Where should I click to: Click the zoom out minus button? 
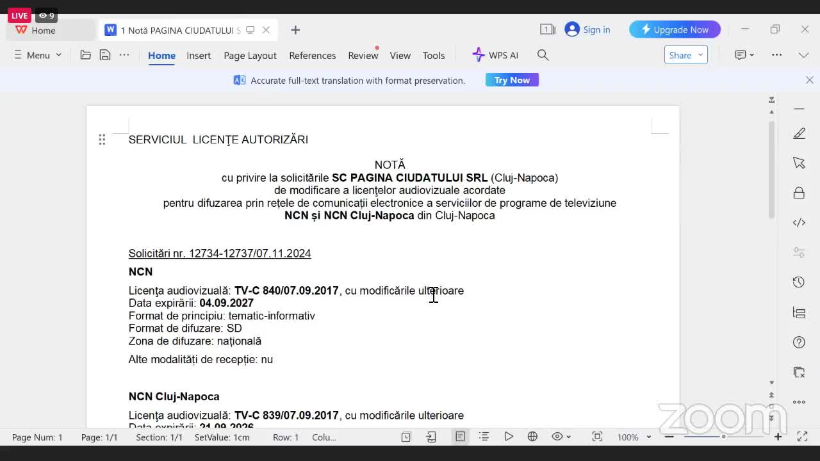pos(669,437)
